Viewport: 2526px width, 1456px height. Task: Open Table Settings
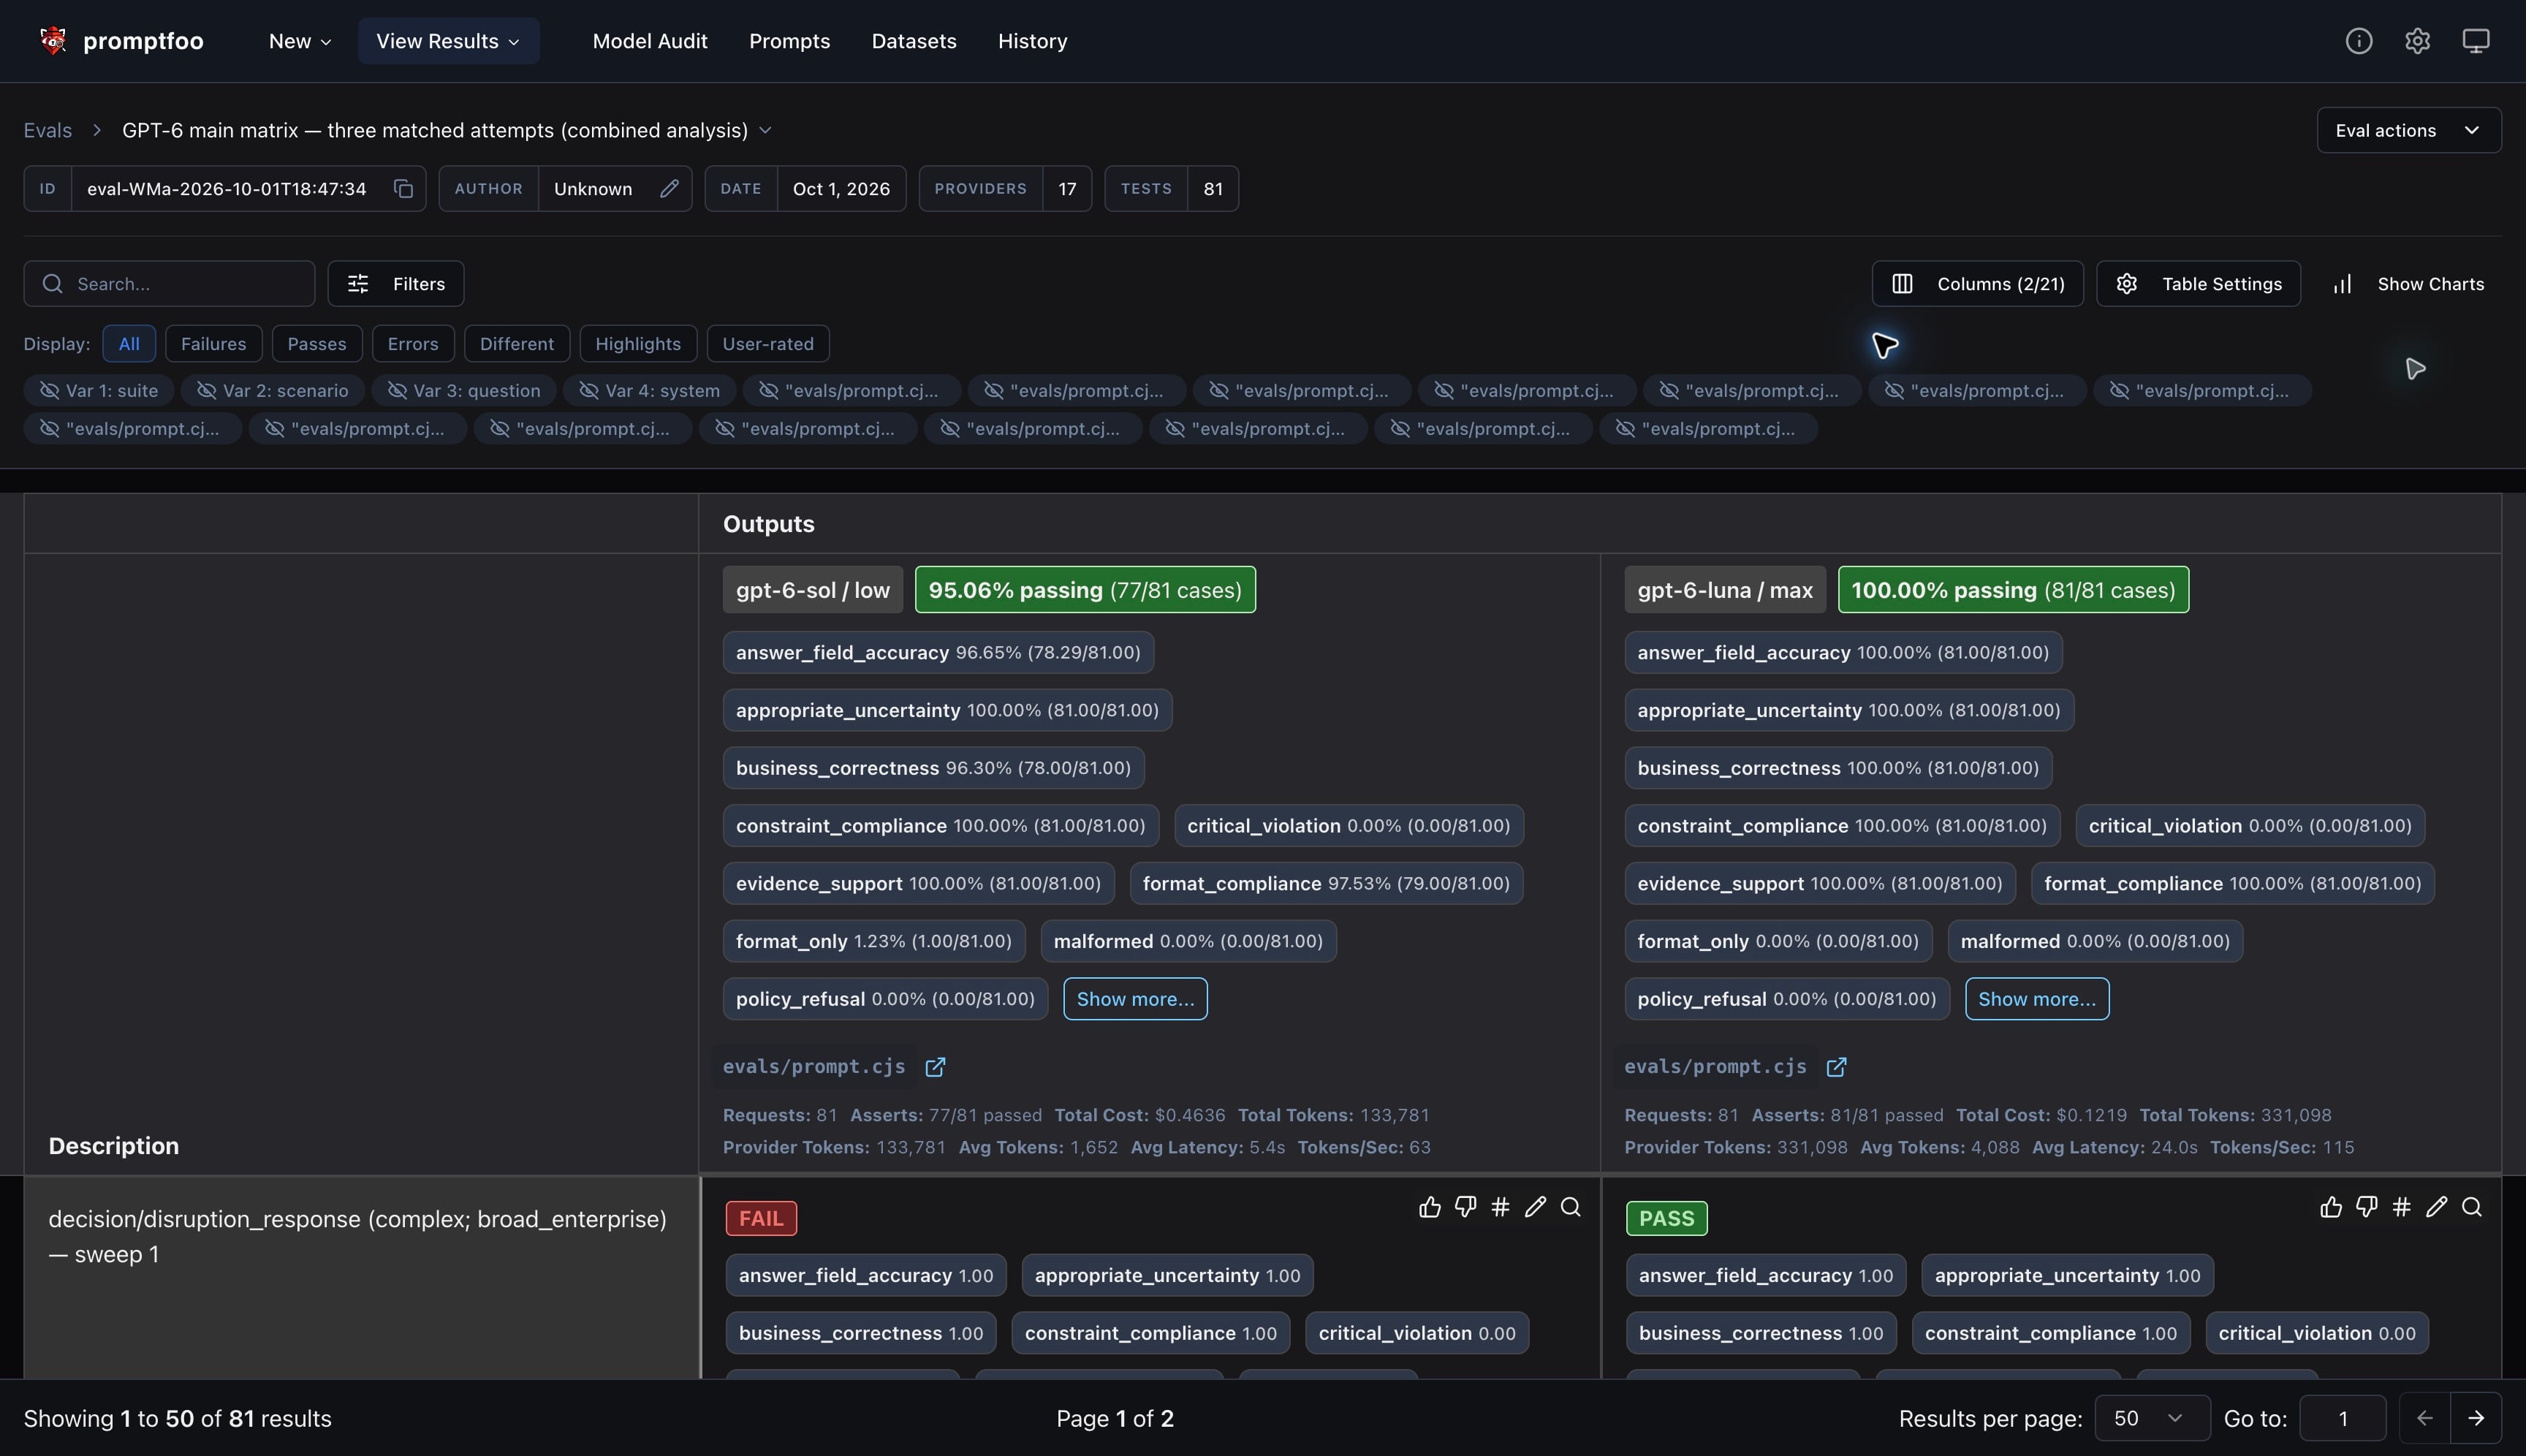click(2198, 284)
